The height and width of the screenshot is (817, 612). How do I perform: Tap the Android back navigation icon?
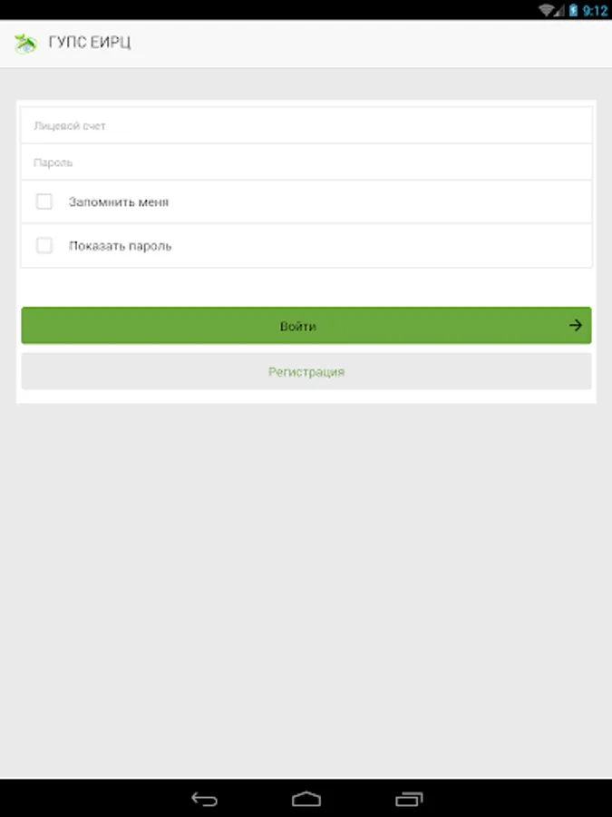tap(204, 798)
